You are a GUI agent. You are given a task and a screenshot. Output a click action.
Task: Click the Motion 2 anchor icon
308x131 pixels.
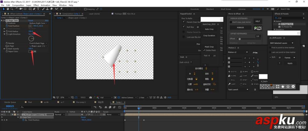pos(258,65)
